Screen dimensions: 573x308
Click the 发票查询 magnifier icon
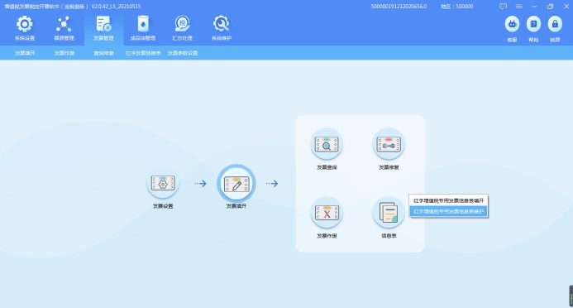(x=327, y=145)
